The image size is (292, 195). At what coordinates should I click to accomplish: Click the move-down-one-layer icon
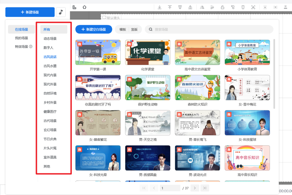pyautogui.click(x=180, y=8)
